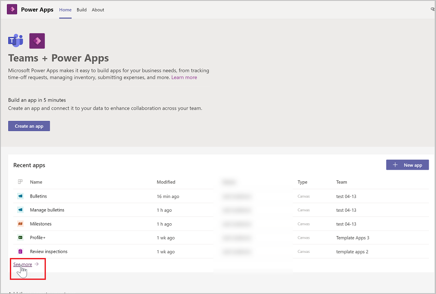
Task: Switch to the Home tab
Action: [x=65, y=10]
